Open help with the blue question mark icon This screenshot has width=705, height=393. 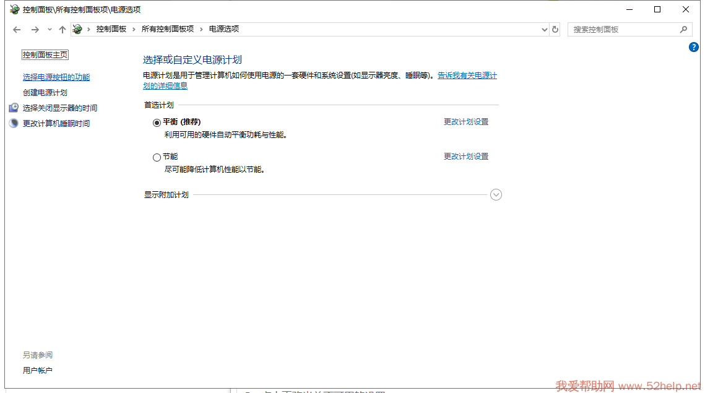(x=694, y=47)
